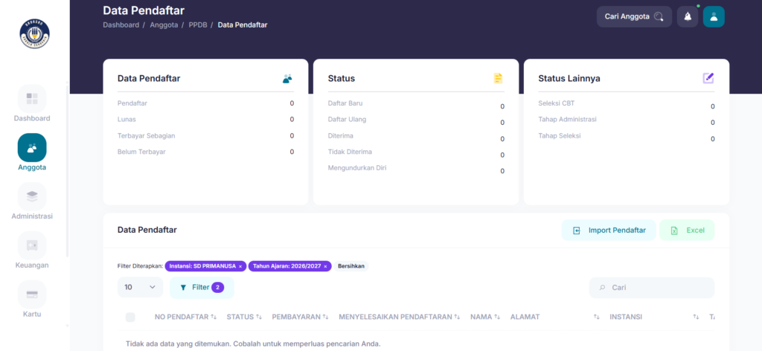Viewport: 762px width, 351px height.
Task: Remove the Instansi: SD PRIMANUSA filter chip
Action: (x=240, y=266)
